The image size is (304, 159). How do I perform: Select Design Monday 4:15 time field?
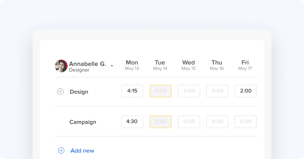(x=132, y=91)
